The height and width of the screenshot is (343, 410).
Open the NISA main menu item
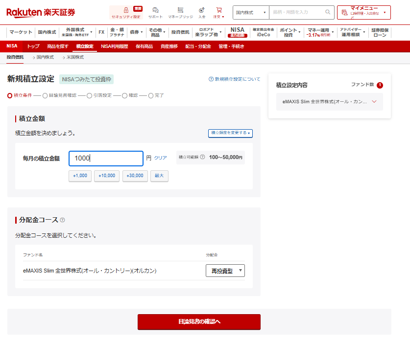click(x=238, y=32)
